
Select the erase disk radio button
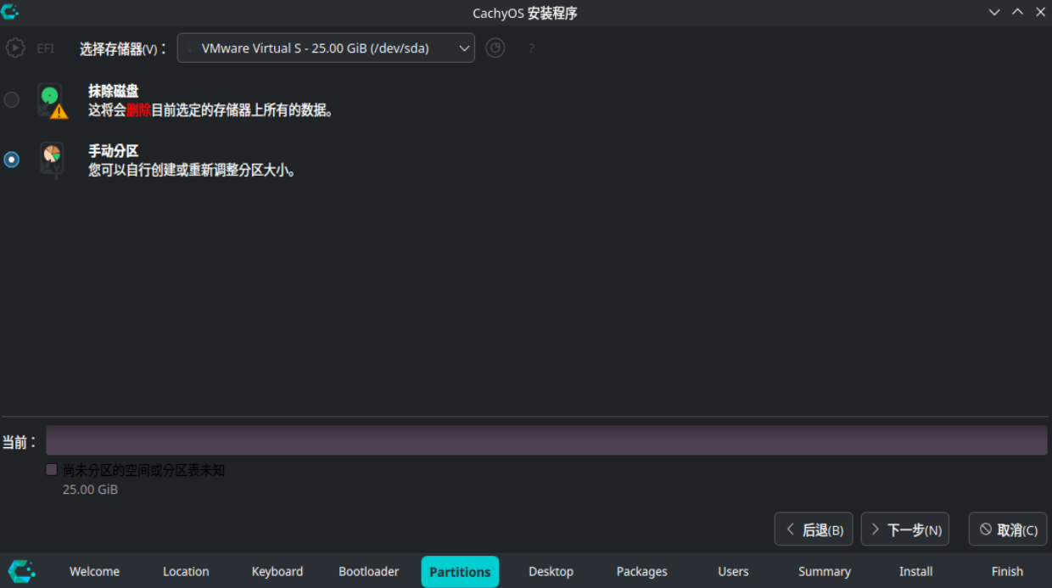click(x=12, y=100)
